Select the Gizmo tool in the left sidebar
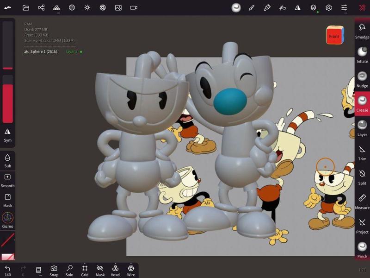The image size is (370, 278). point(8,220)
